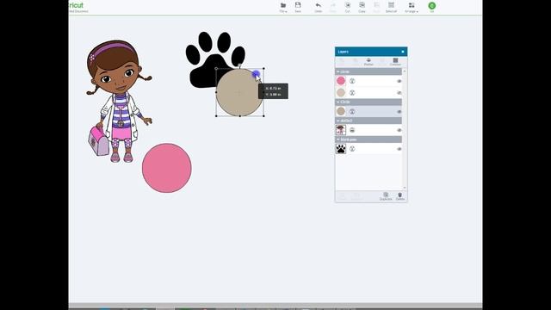The image size is (551, 310).
Task: Hide the pink circle layer
Action: tap(399, 81)
